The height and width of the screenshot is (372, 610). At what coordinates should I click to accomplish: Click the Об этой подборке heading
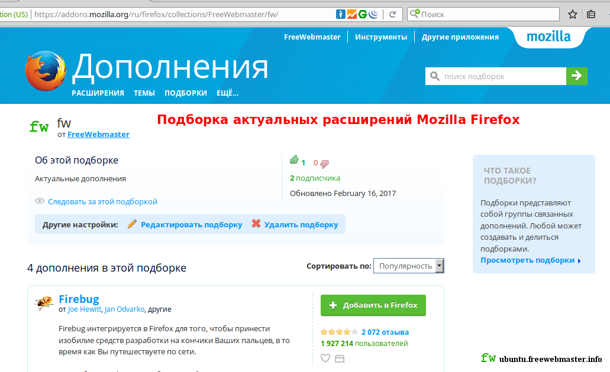click(x=77, y=161)
